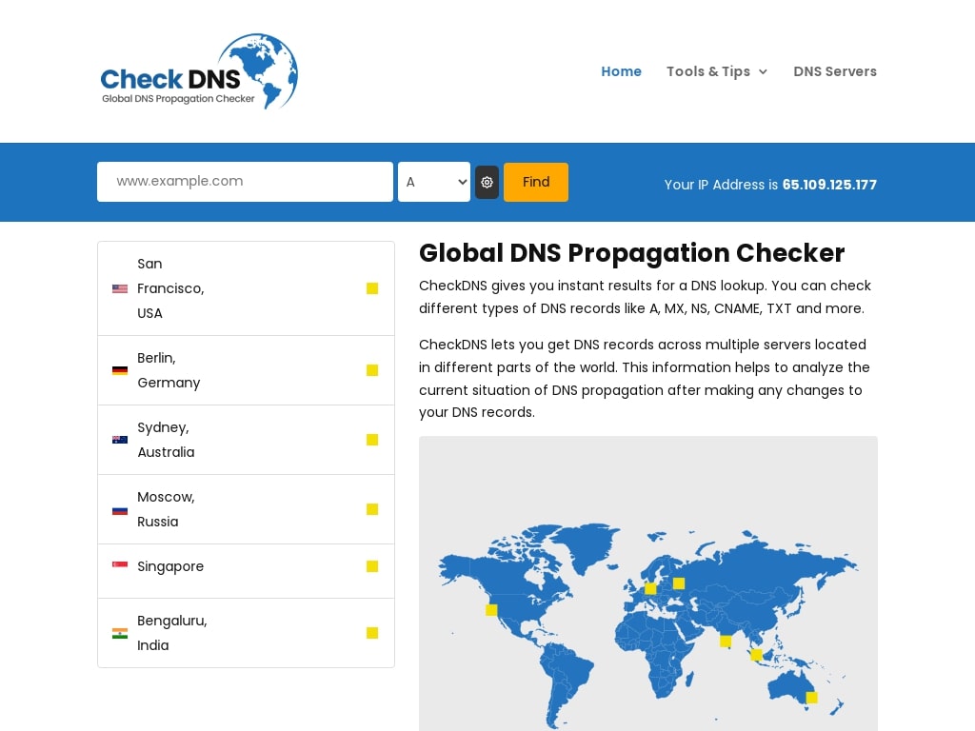Click Berlin yellow status indicator

click(372, 370)
